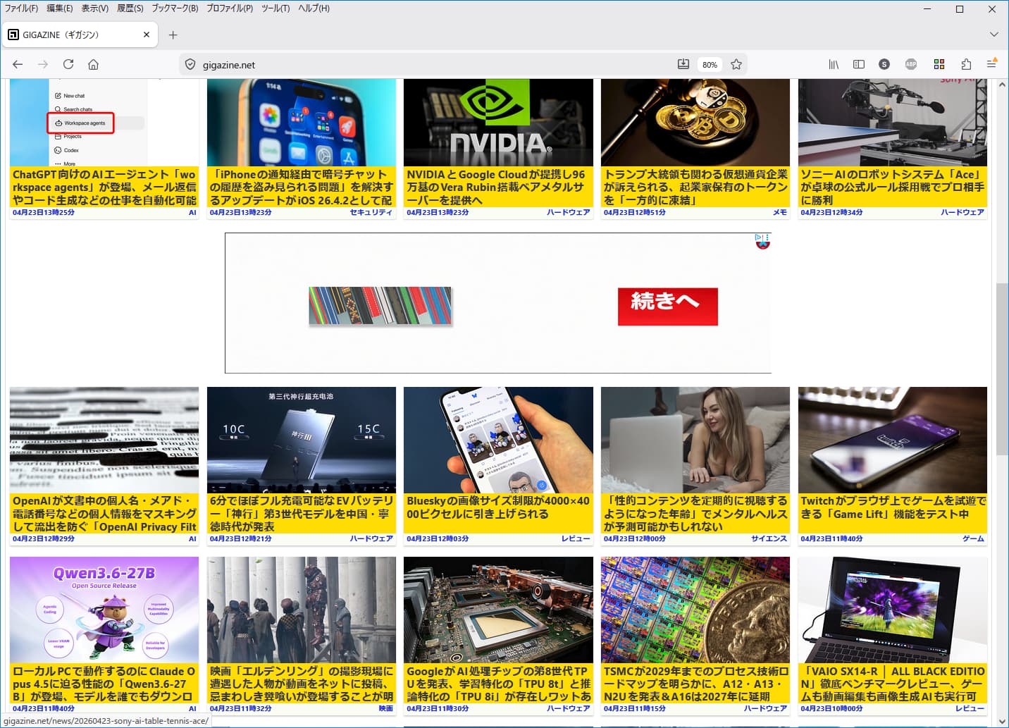Close the GIGAZINE tab
The image size is (1009, 728).
pos(147,35)
